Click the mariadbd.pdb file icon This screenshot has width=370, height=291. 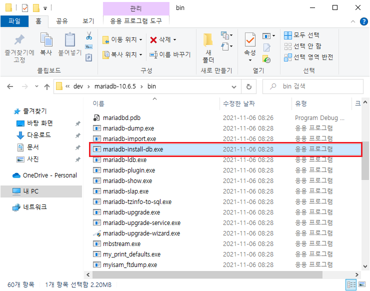(96, 118)
